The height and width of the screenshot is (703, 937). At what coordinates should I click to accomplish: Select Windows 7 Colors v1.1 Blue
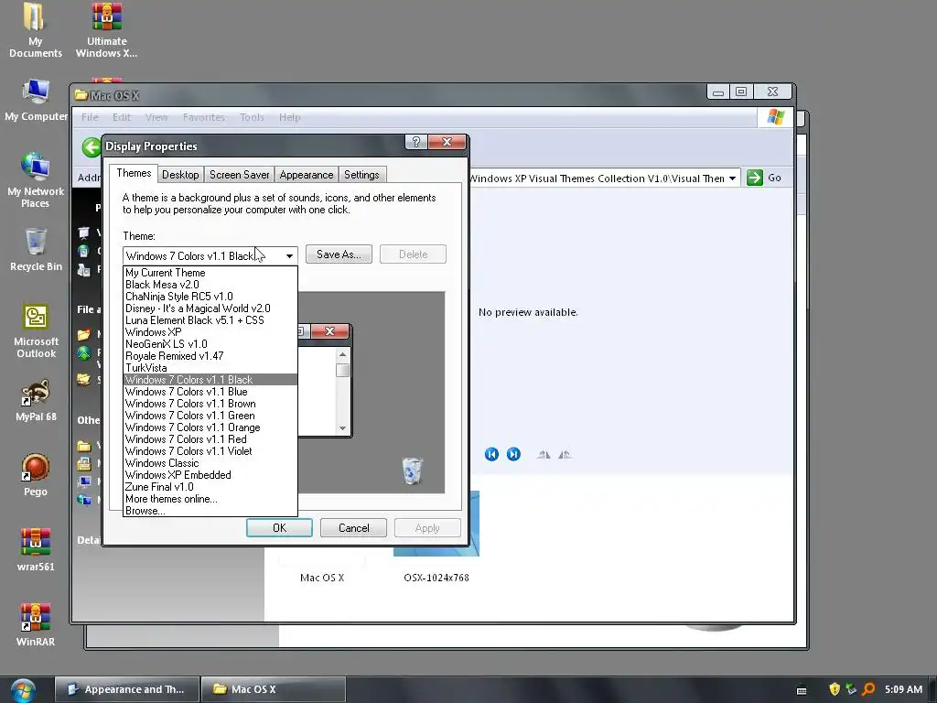click(210, 392)
